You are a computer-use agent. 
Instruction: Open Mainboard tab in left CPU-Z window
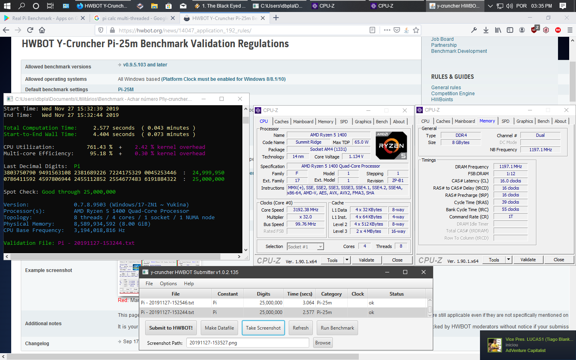tap(303, 122)
